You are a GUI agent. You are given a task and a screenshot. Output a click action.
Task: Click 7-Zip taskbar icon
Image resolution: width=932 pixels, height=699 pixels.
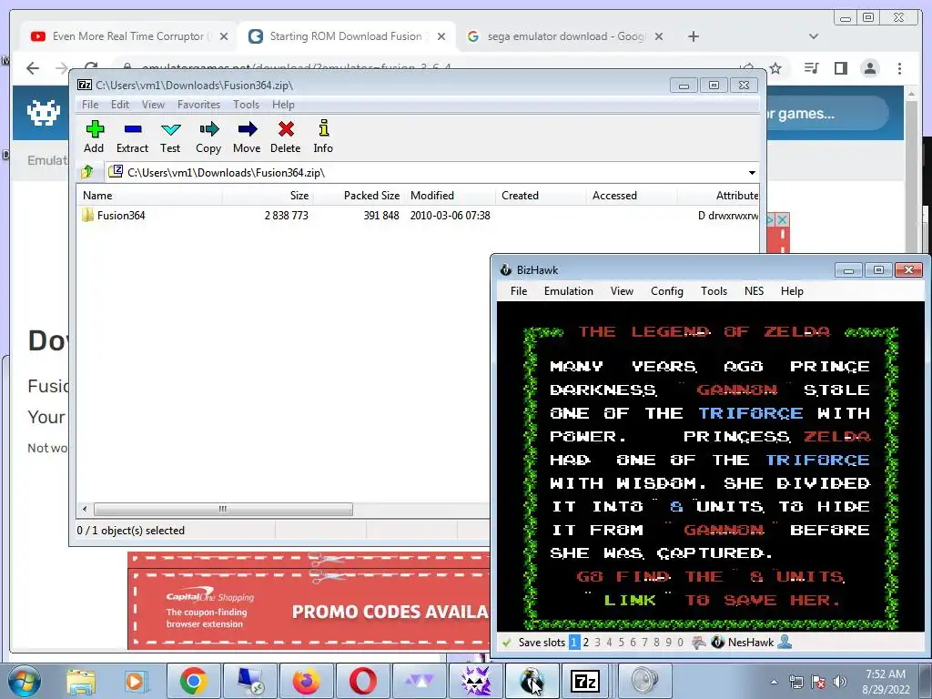585,681
